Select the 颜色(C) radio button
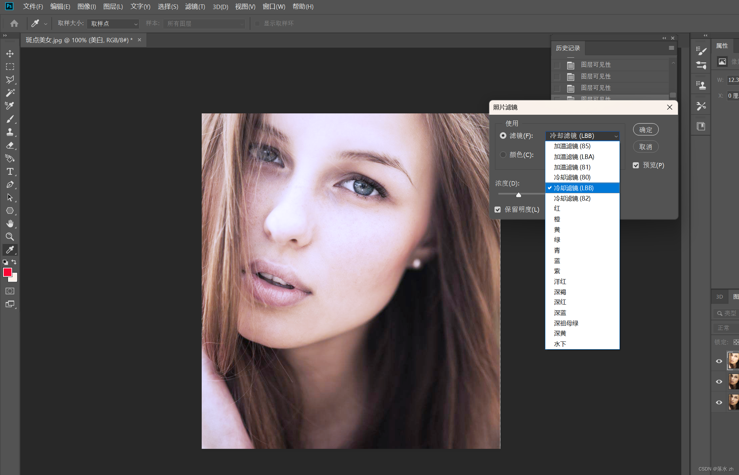Viewport: 739px width, 475px height. coord(503,155)
